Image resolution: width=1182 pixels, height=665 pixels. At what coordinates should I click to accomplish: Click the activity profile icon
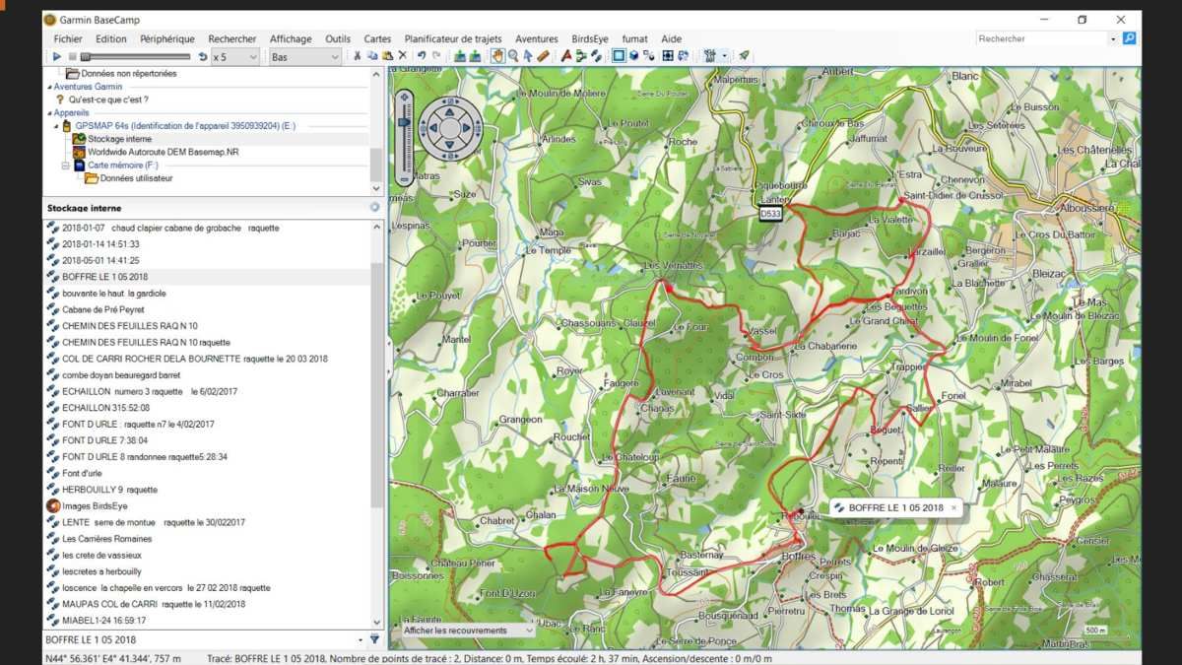(709, 56)
